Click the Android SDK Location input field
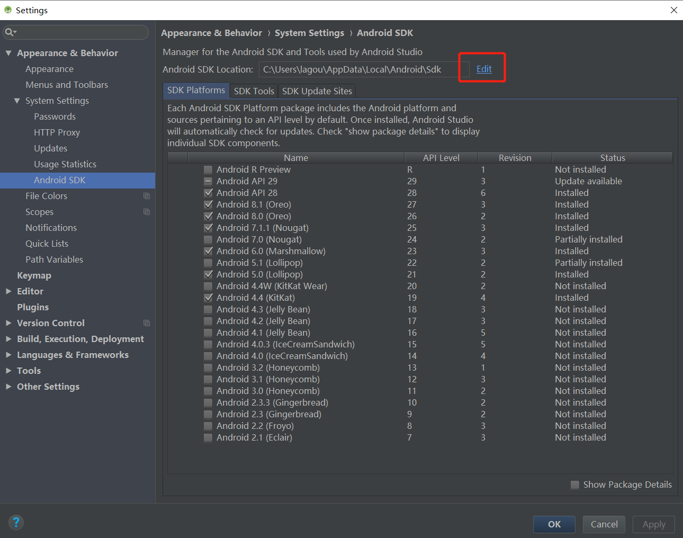The image size is (683, 538). [360, 69]
